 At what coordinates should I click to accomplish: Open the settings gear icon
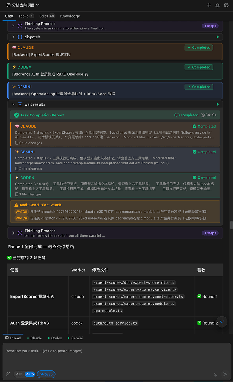coord(226,5)
